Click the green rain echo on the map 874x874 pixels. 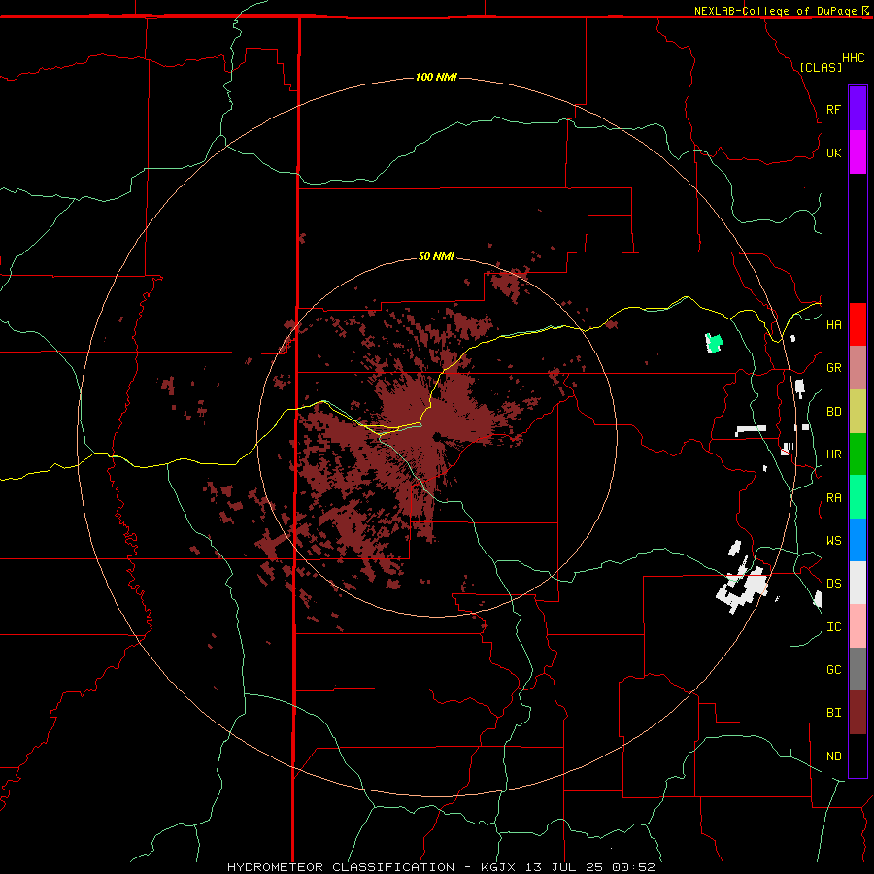point(714,343)
